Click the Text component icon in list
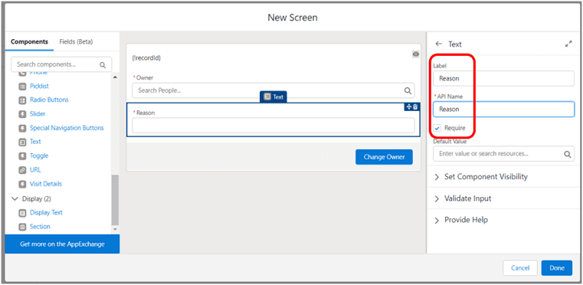This screenshot has height=285, width=583. [22, 142]
